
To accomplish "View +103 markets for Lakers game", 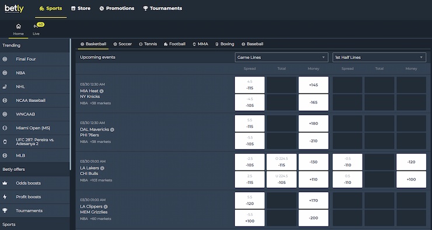I will click(x=101, y=180).
